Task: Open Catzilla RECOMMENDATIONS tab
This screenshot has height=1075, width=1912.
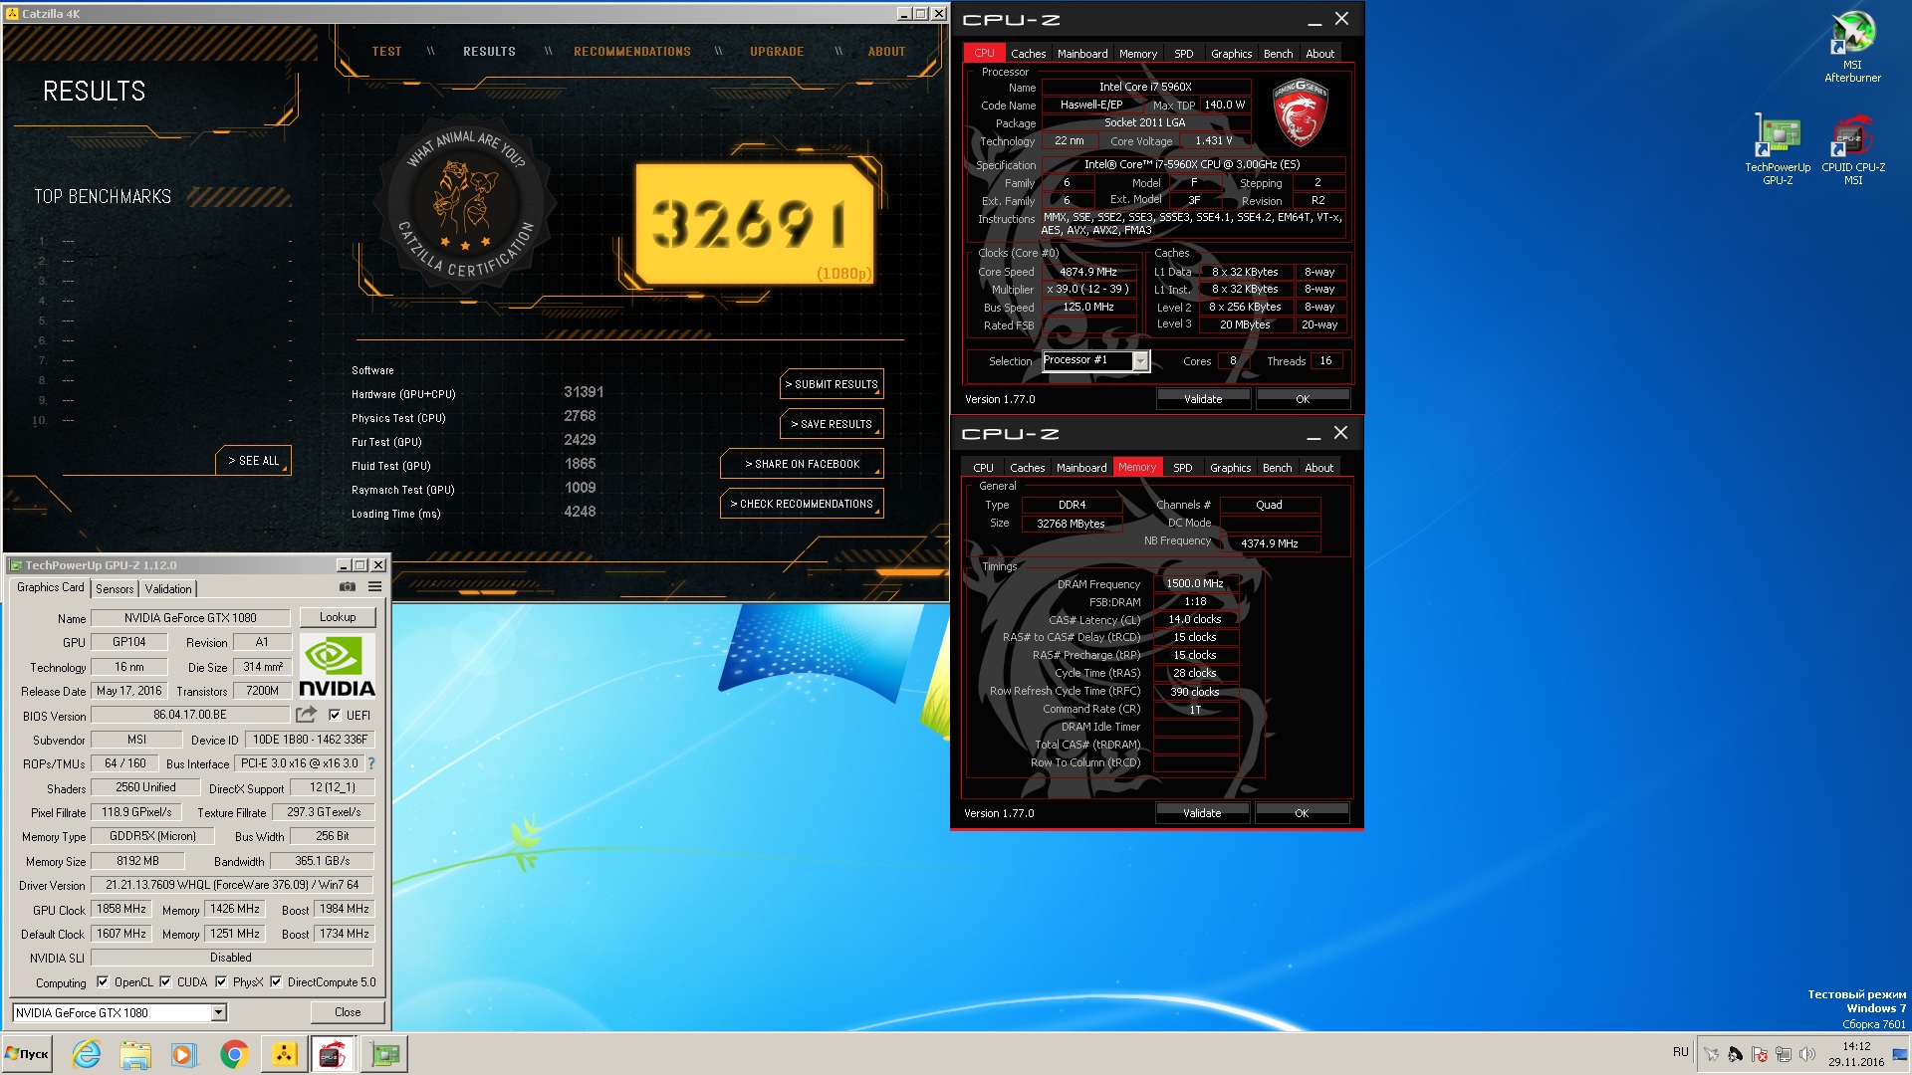Action: point(632,52)
